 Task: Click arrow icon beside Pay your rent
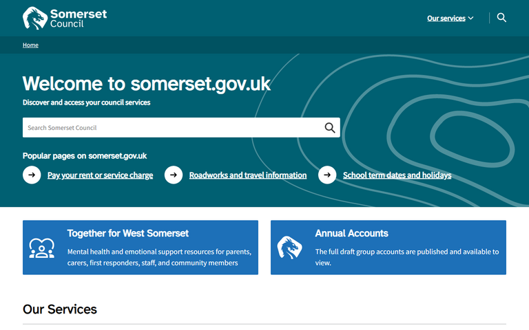click(32, 175)
